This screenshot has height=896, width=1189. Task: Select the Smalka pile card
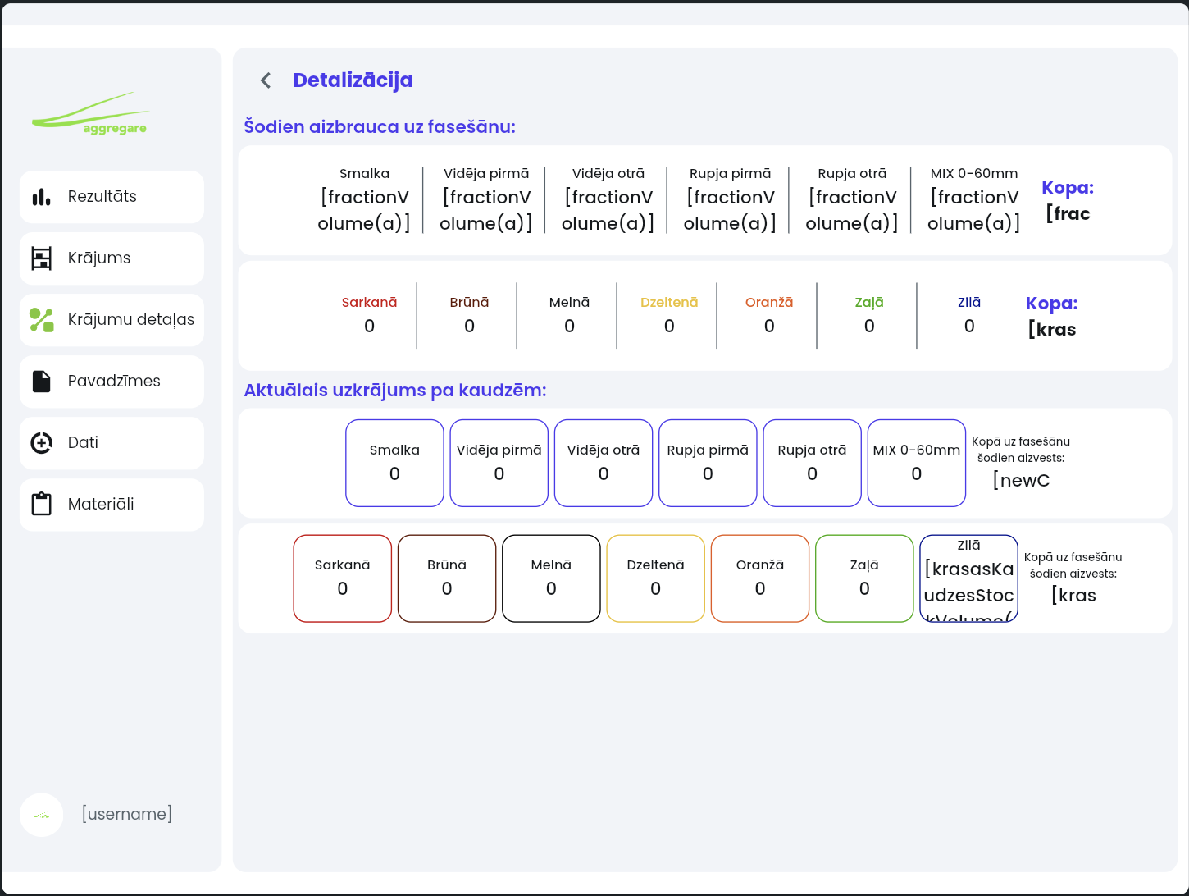click(x=394, y=464)
